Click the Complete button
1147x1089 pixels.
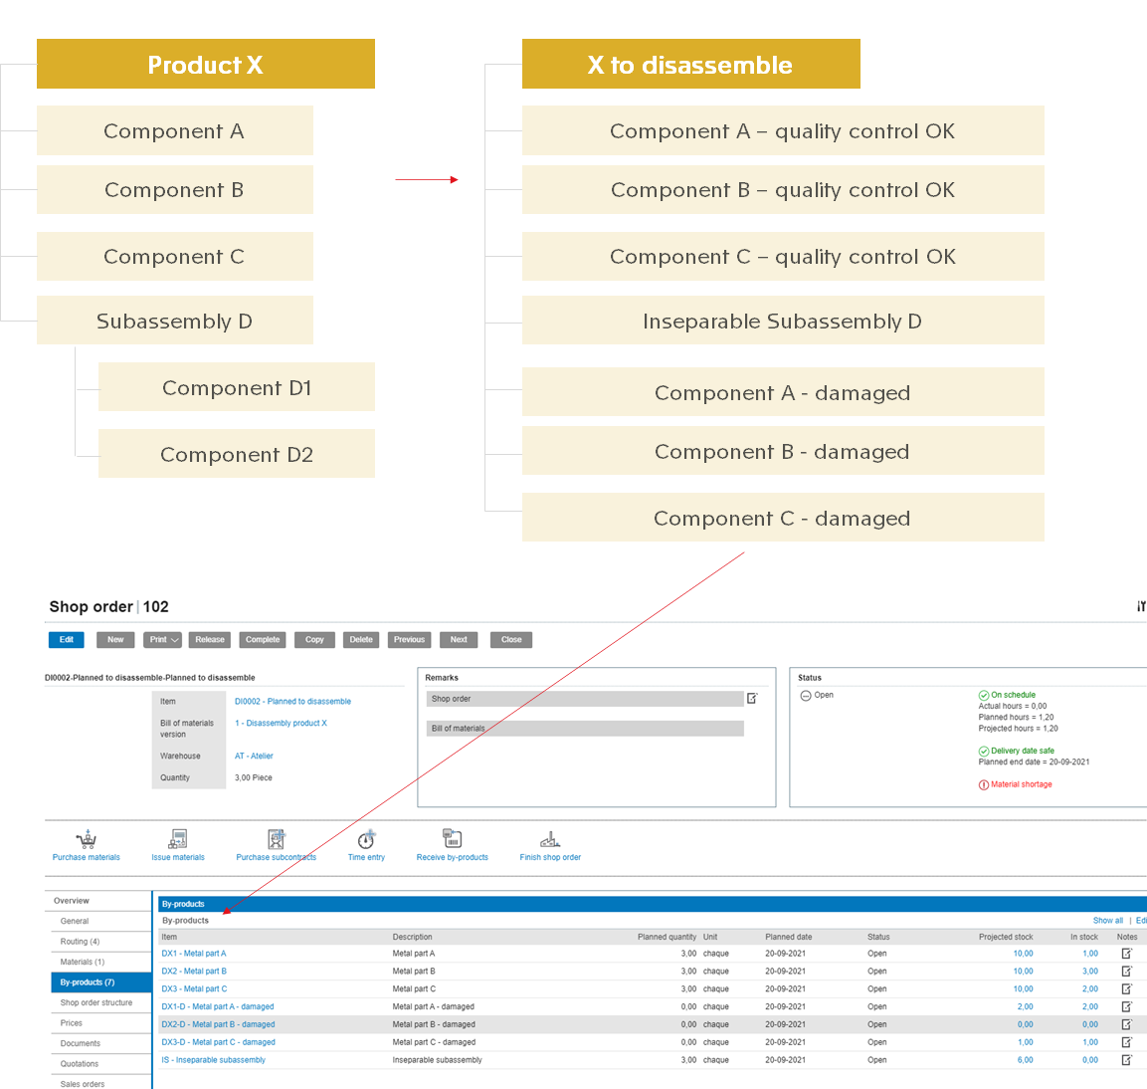coord(263,640)
